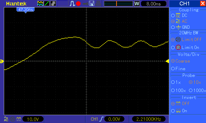
Task: Click the gray persistence waveform icon
Action: pos(53,4)
